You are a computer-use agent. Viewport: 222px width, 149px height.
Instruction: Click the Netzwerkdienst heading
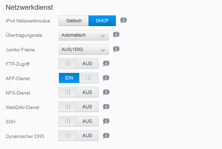click(29, 7)
